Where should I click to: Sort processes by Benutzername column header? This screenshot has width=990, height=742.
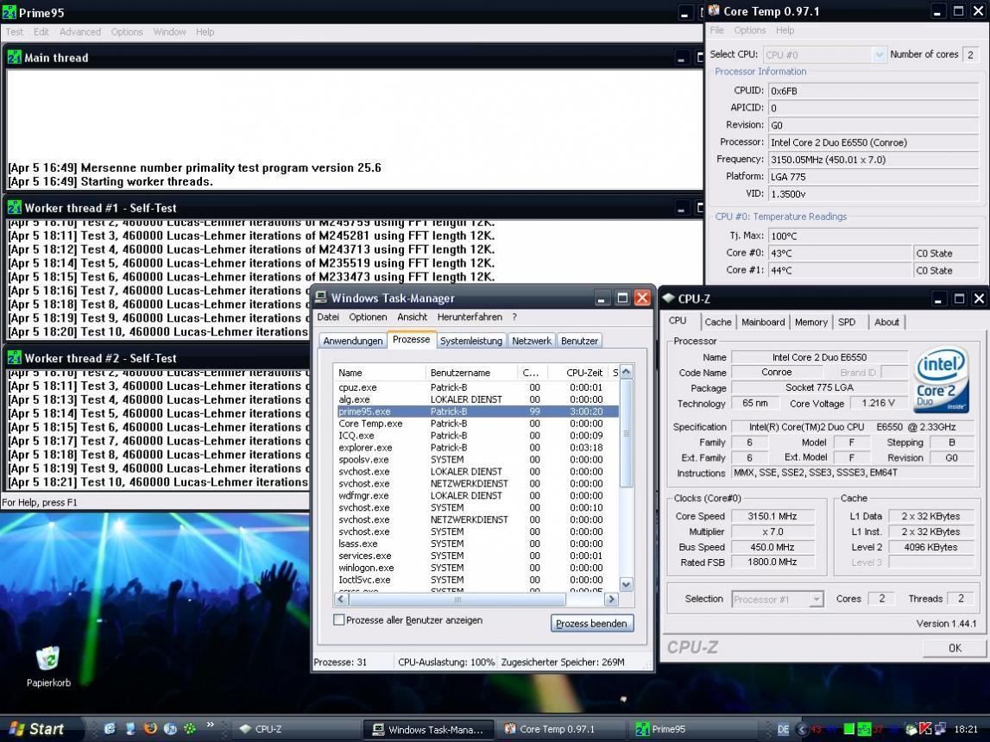click(471, 372)
